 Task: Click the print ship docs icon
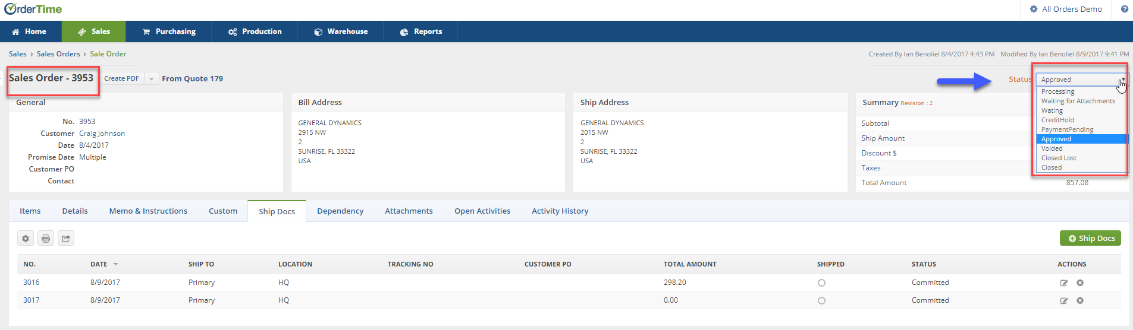(46, 239)
